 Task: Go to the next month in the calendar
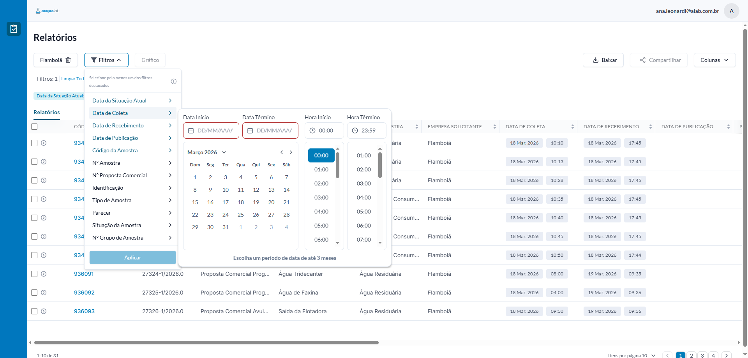coord(291,152)
